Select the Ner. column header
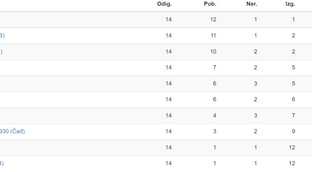The image size is (312, 172). point(252,4)
